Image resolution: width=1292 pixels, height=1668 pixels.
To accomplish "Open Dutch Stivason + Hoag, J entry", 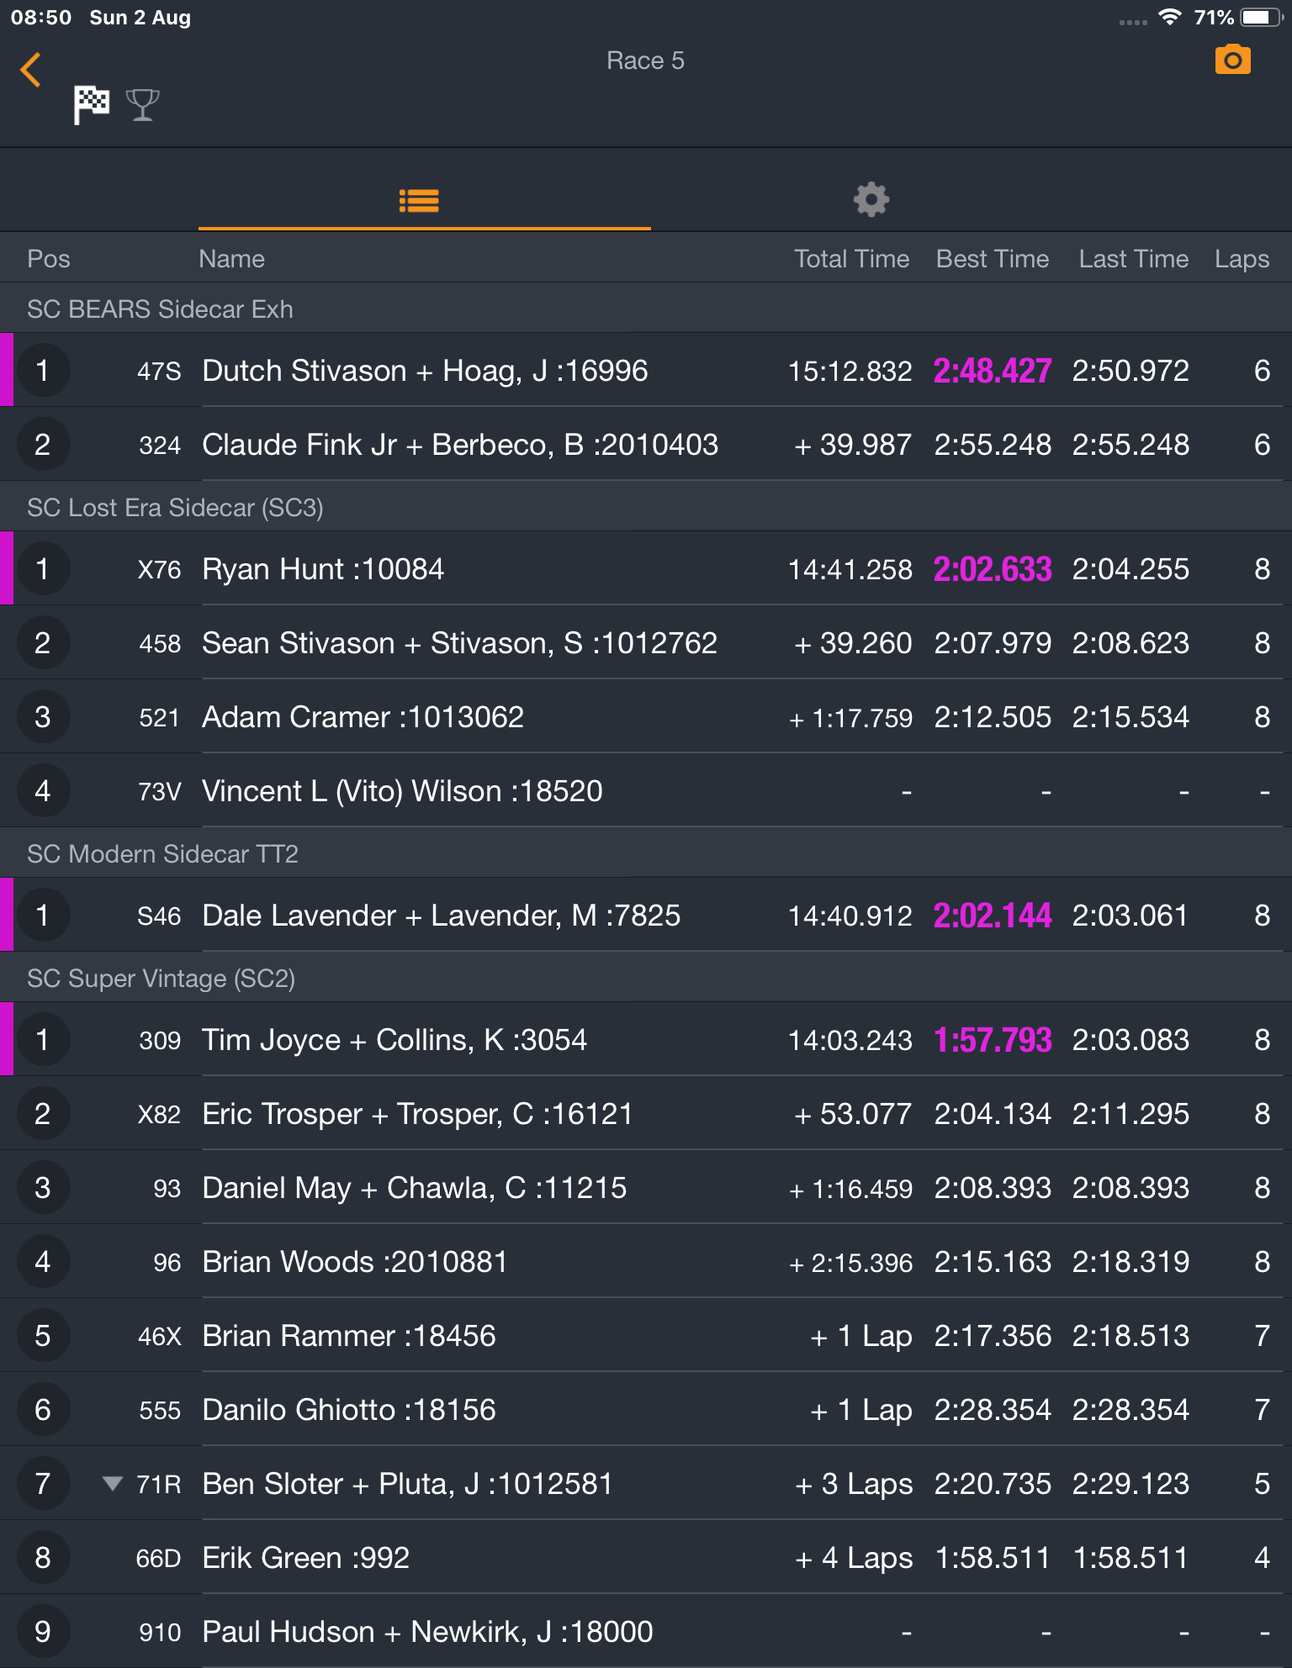I will pos(646,370).
